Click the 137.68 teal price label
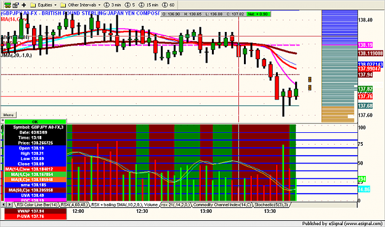The image size is (385, 227). pos(365,106)
